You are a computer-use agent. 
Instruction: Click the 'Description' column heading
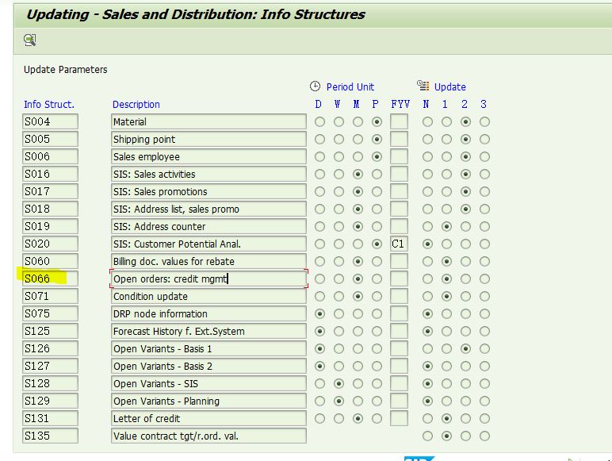(x=136, y=104)
